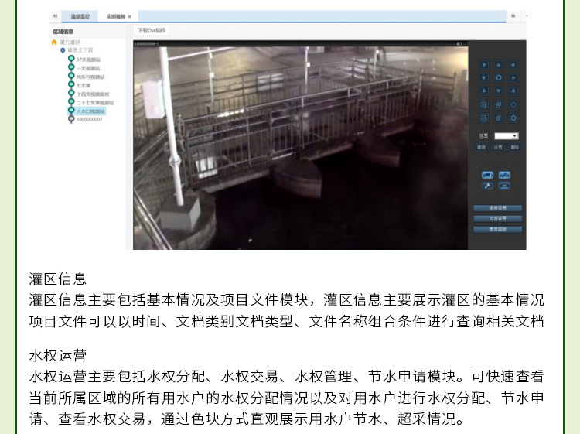This screenshot has width=580, height=434.
Task: Open the preset dropdown box
Action: (507, 135)
